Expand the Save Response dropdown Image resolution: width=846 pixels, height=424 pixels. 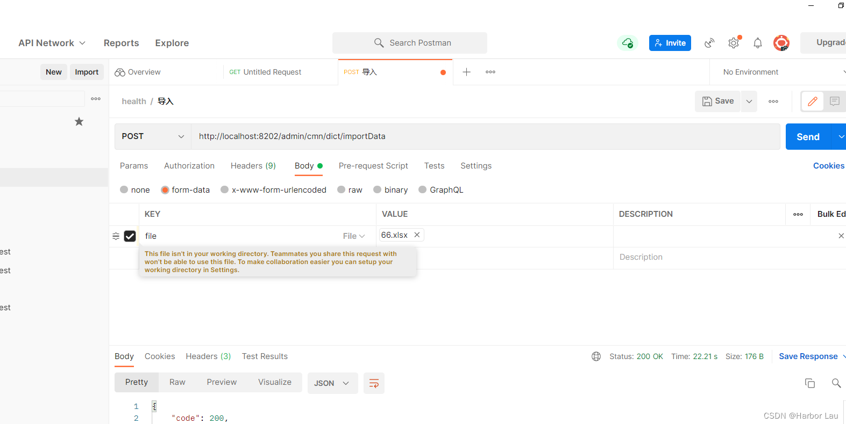pyautogui.click(x=844, y=356)
